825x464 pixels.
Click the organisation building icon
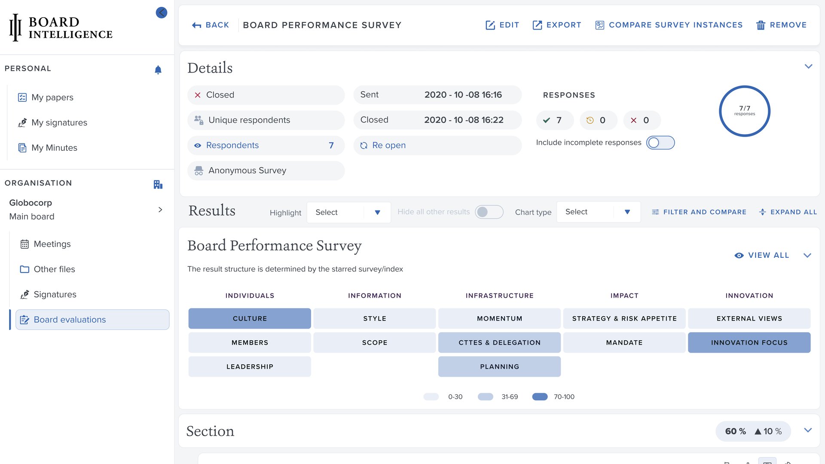158,184
